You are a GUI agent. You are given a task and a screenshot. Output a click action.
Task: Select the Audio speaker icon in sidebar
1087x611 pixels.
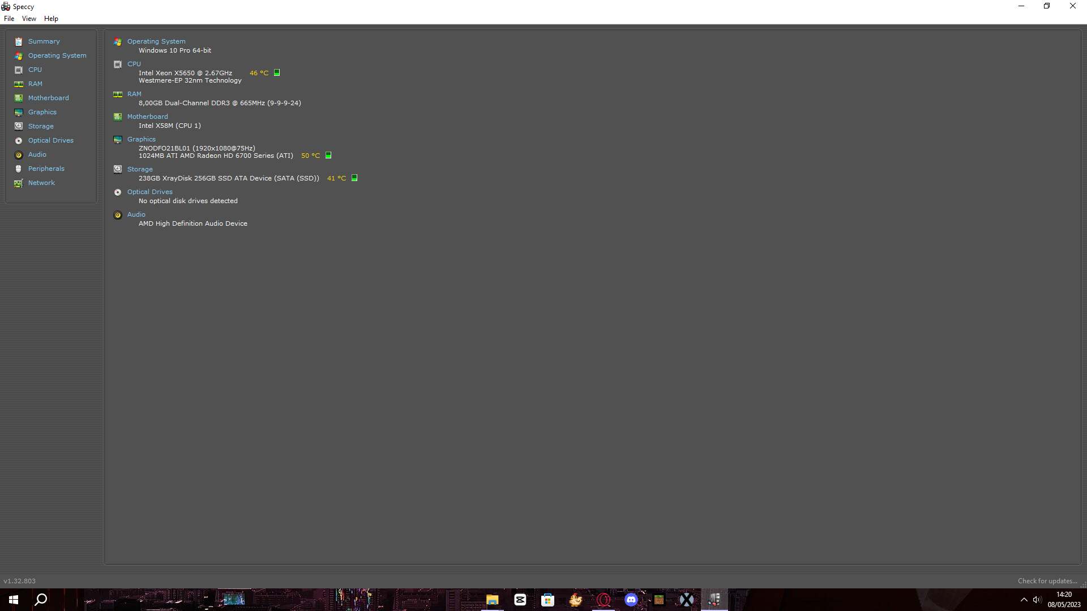(19, 155)
